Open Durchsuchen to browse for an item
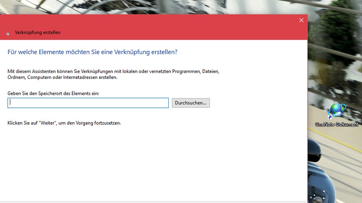The height and width of the screenshot is (203, 362). click(x=191, y=103)
